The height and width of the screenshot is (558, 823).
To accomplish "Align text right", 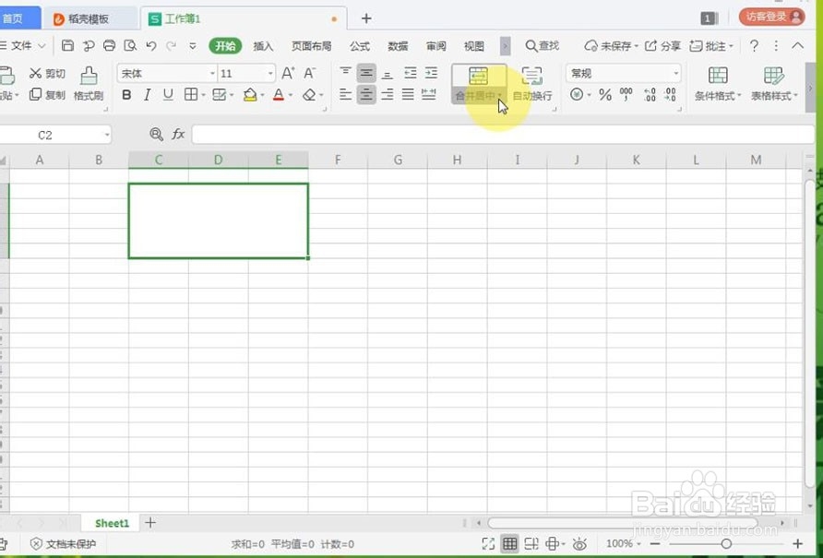I will pos(388,95).
